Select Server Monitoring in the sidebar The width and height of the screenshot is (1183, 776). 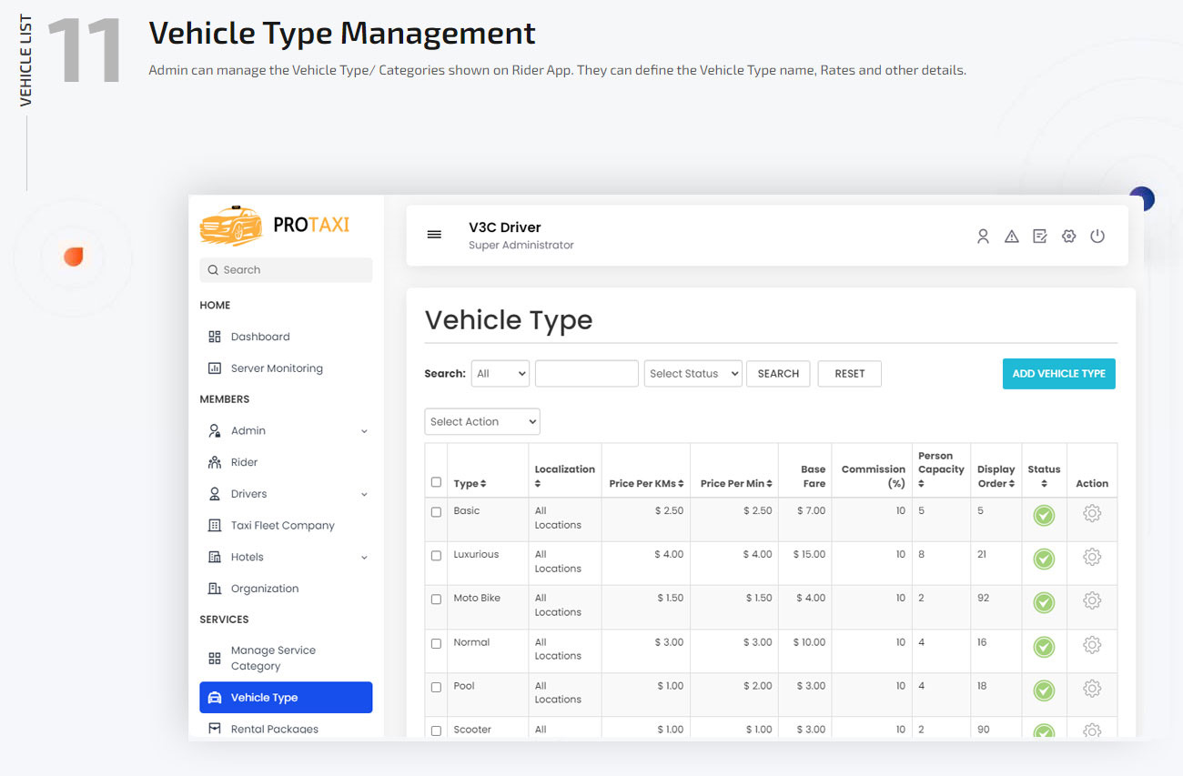(x=275, y=368)
